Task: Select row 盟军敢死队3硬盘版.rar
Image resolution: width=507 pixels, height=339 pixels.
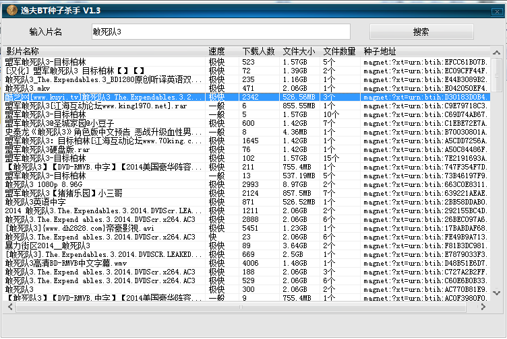Action: pos(246,149)
